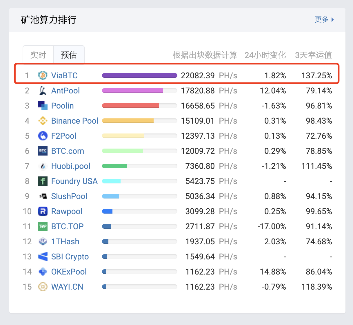Screen dimensions: 353x325
Task: Open the Rawpool link
Action: coord(67,211)
